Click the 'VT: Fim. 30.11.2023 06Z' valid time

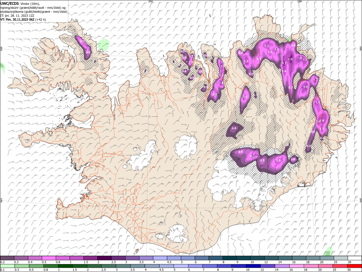click(x=18, y=20)
